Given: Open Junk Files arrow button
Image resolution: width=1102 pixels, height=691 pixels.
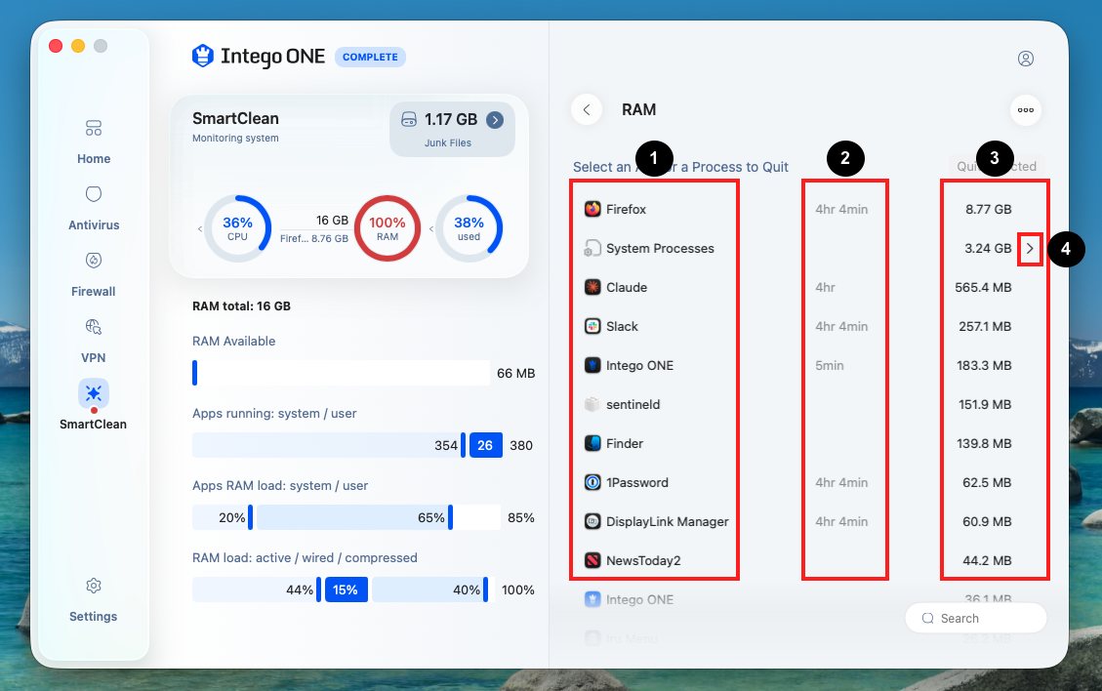Looking at the screenshot, I should (495, 120).
